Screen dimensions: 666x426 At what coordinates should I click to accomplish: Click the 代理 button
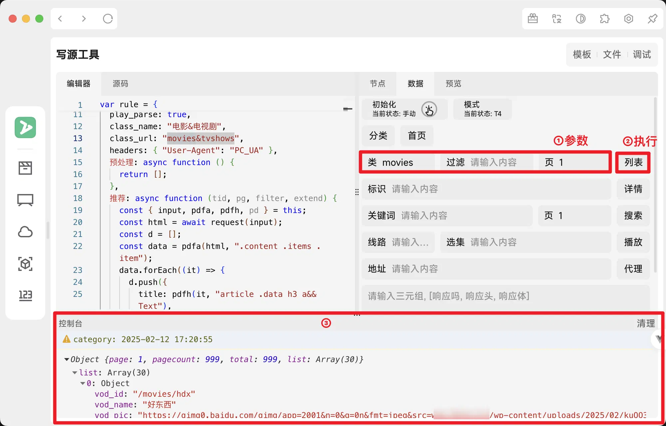click(633, 269)
